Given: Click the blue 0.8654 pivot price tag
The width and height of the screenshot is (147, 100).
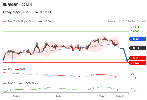Looking at the screenshot, I should pos(137,39).
